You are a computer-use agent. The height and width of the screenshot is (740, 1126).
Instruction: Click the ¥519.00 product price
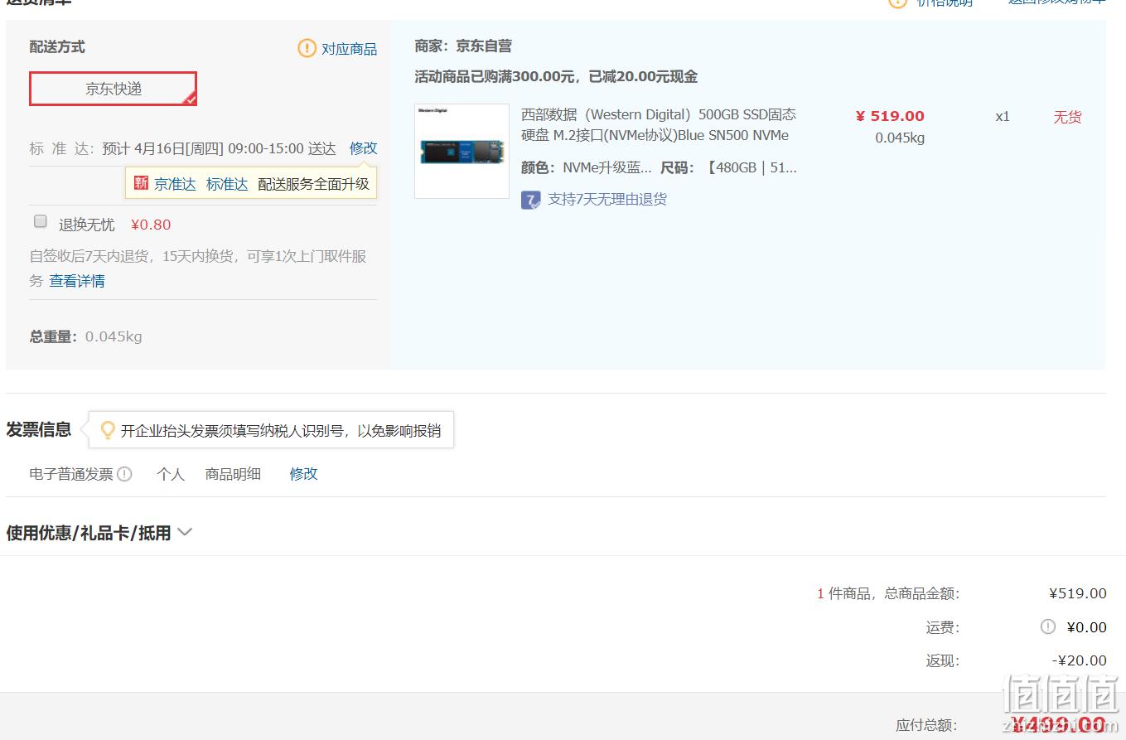click(890, 116)
